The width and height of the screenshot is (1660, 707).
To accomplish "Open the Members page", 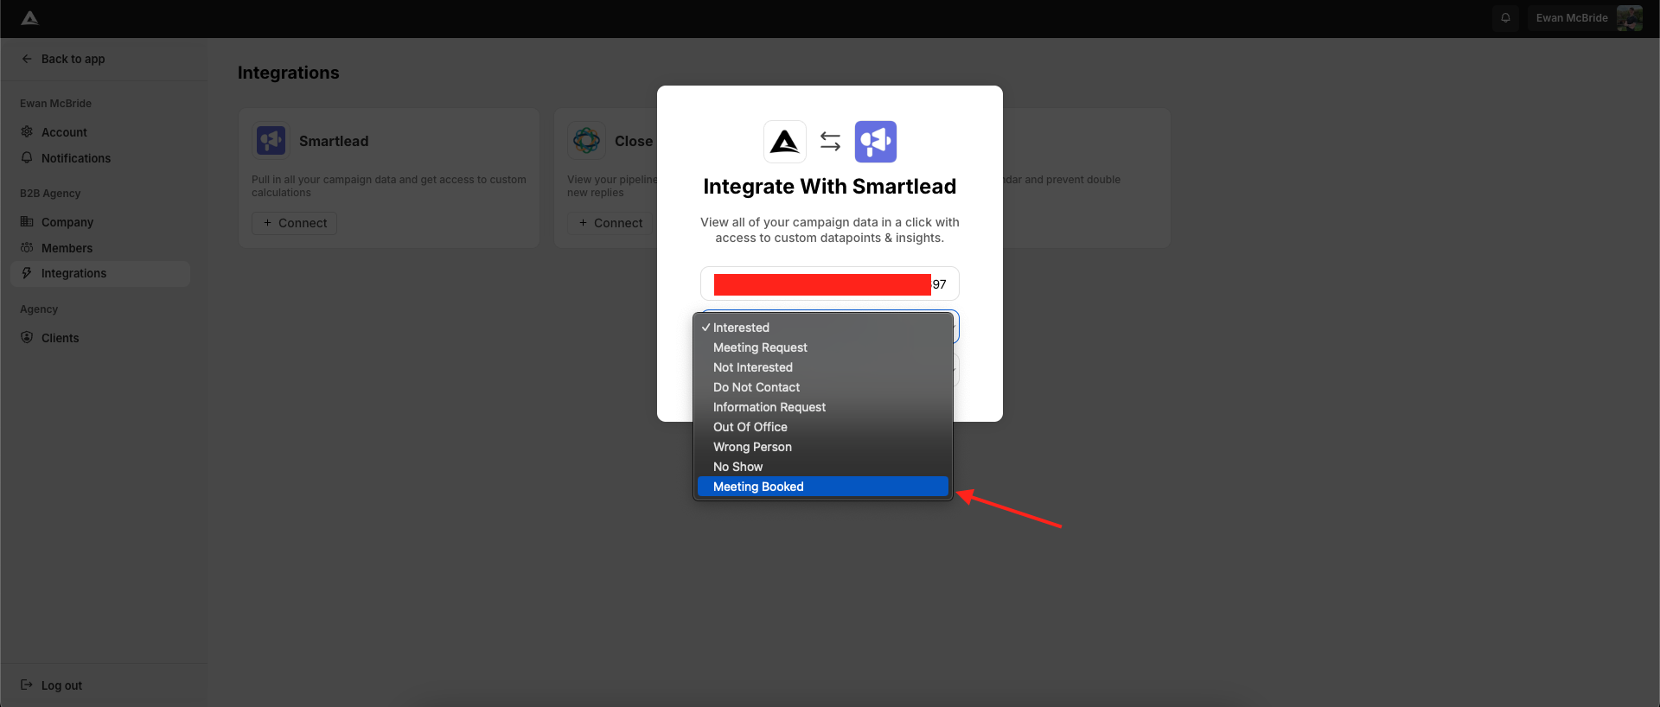I will coord(67,248).
